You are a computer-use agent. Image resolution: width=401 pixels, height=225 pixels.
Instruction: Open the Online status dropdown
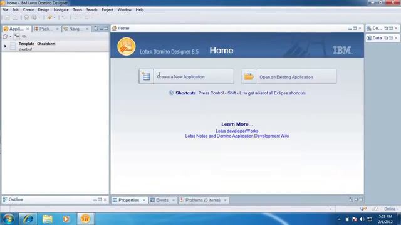click(x=391, y=209)
